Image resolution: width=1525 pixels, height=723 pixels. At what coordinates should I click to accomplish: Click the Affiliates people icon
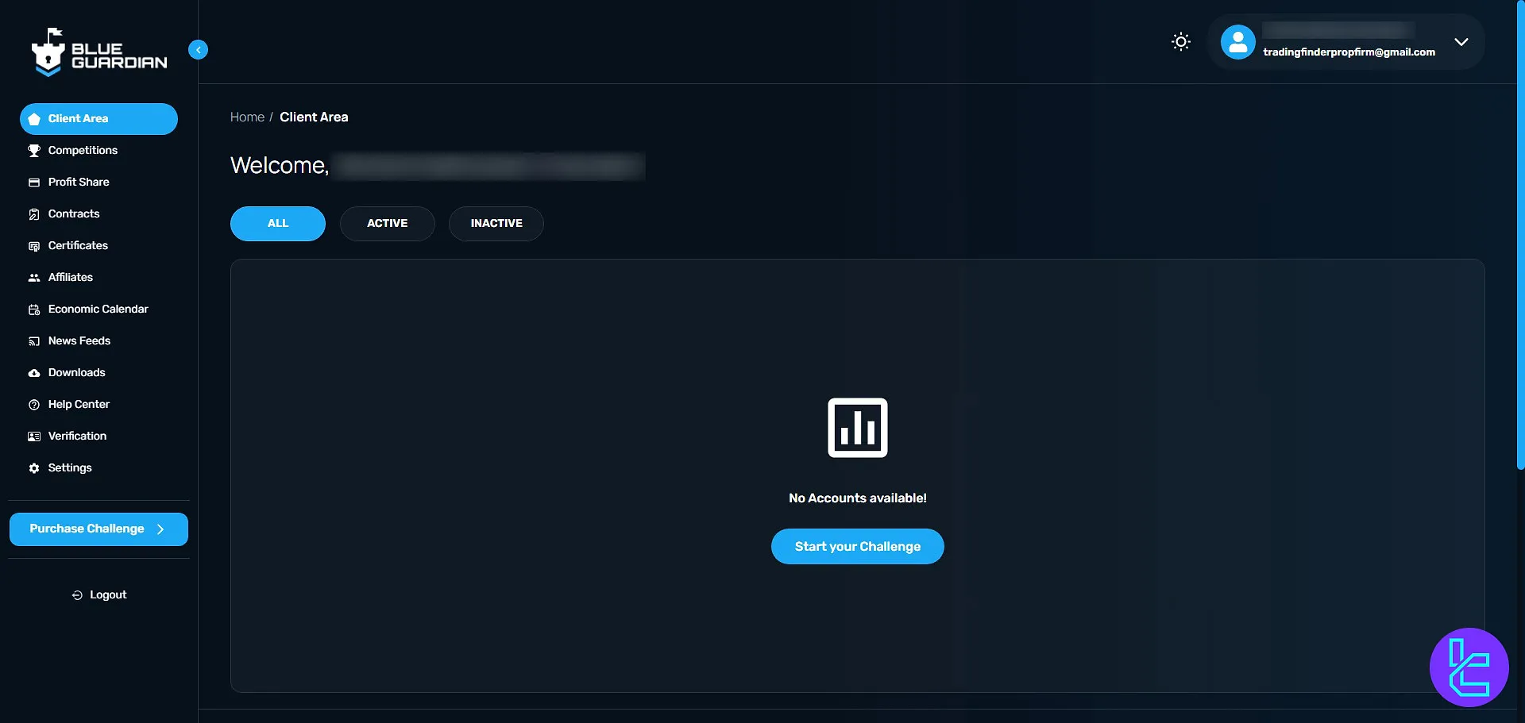(x=34, y=278)
